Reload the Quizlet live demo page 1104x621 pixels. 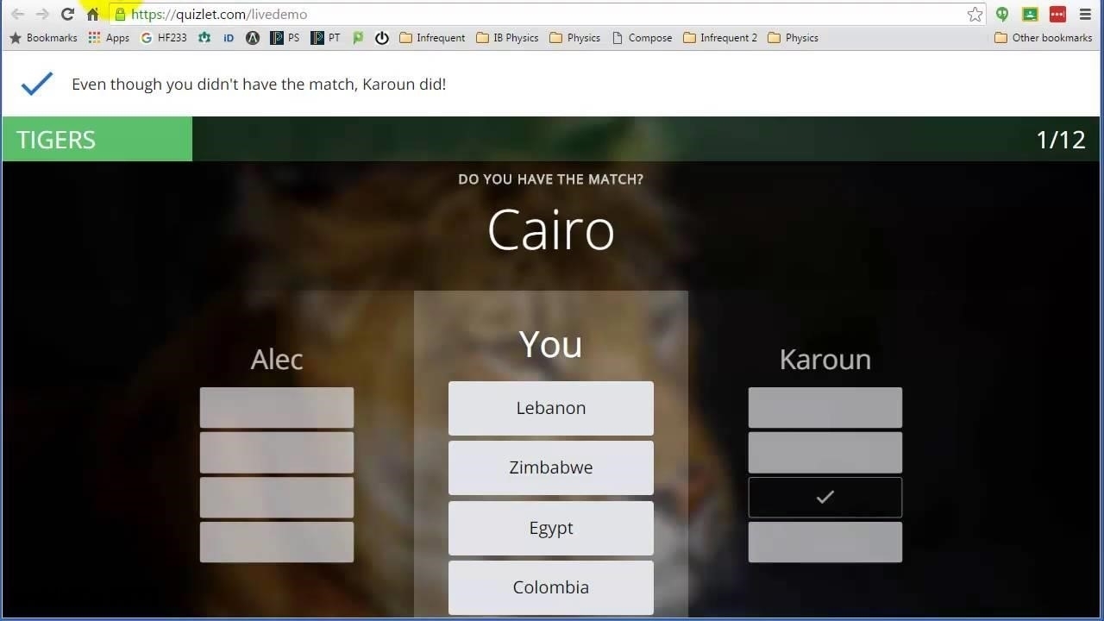coord(67,14)
